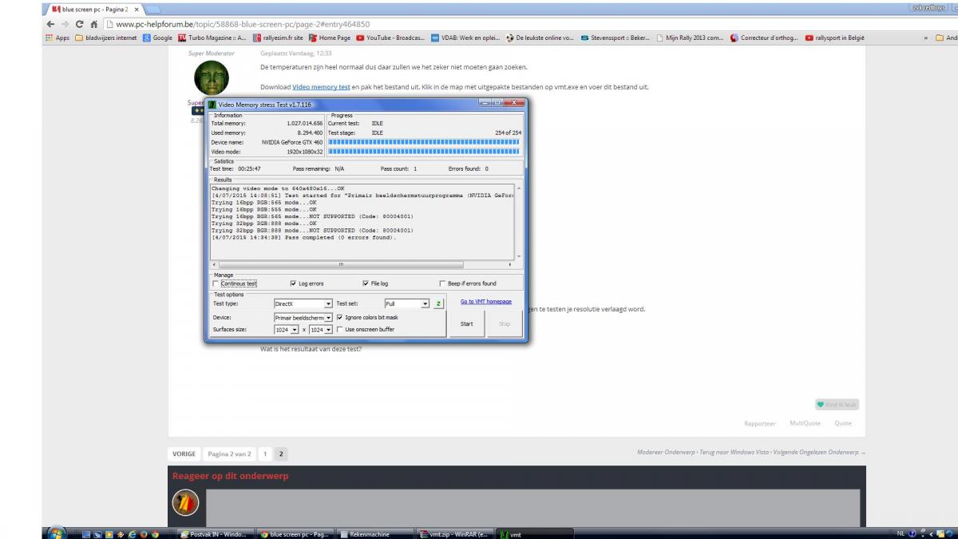This screenshot has width=958, height=539.
Task: Open the Correcteur d'orthog... bookmark
Action: [764, 38]
